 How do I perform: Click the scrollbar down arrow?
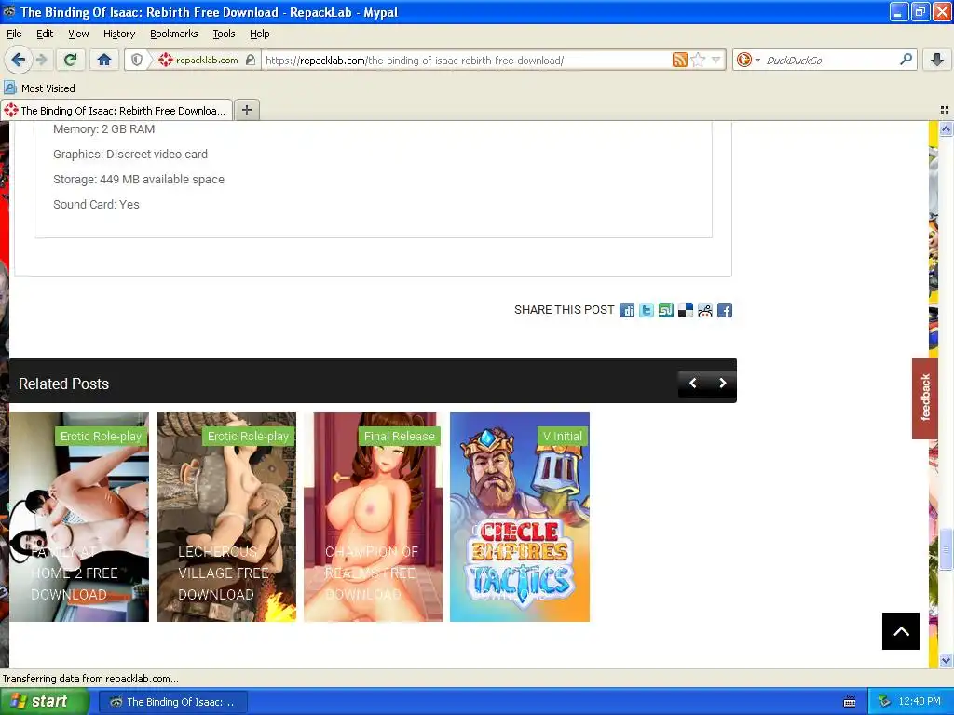click(946, 660)
